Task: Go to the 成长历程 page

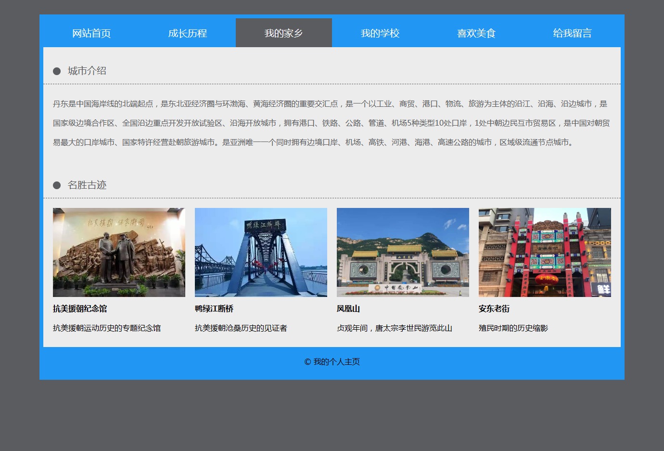Action: tap(188, 33)
